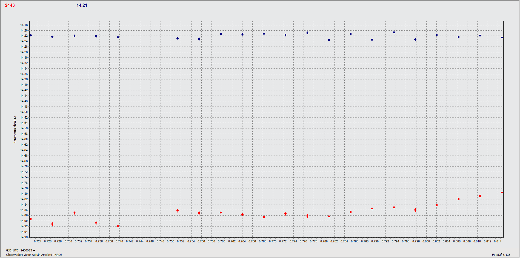
Task: Click the blue point near 0.7515 time mark
Action: pos(178,38)
